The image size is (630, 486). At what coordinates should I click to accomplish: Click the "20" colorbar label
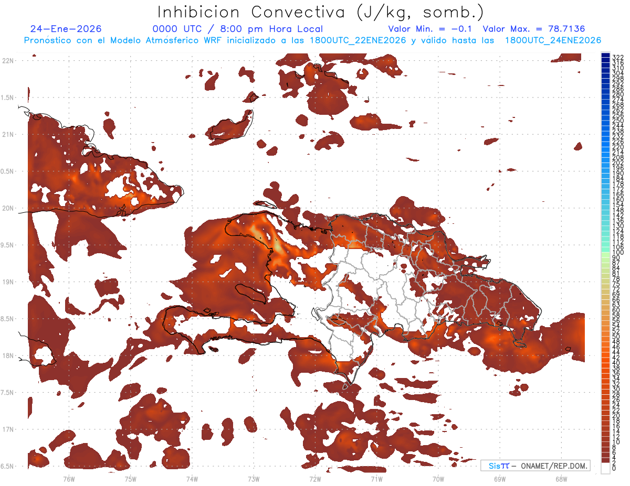click(x=616, y=415)
